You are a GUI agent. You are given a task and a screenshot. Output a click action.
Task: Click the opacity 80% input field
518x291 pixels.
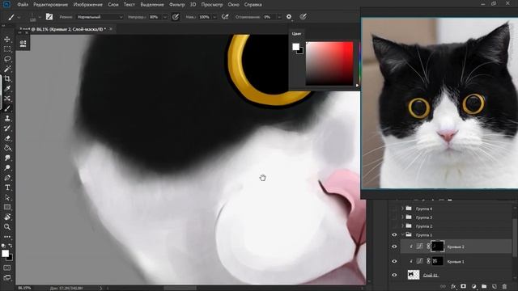(155, 17)
